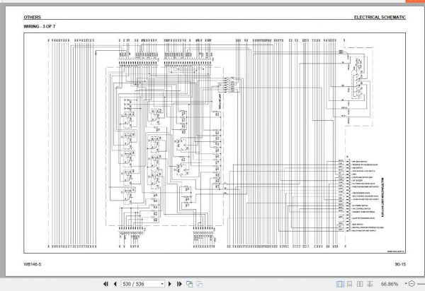Select continuous facing view mode
425x291 pixels.
coord(370,284)
